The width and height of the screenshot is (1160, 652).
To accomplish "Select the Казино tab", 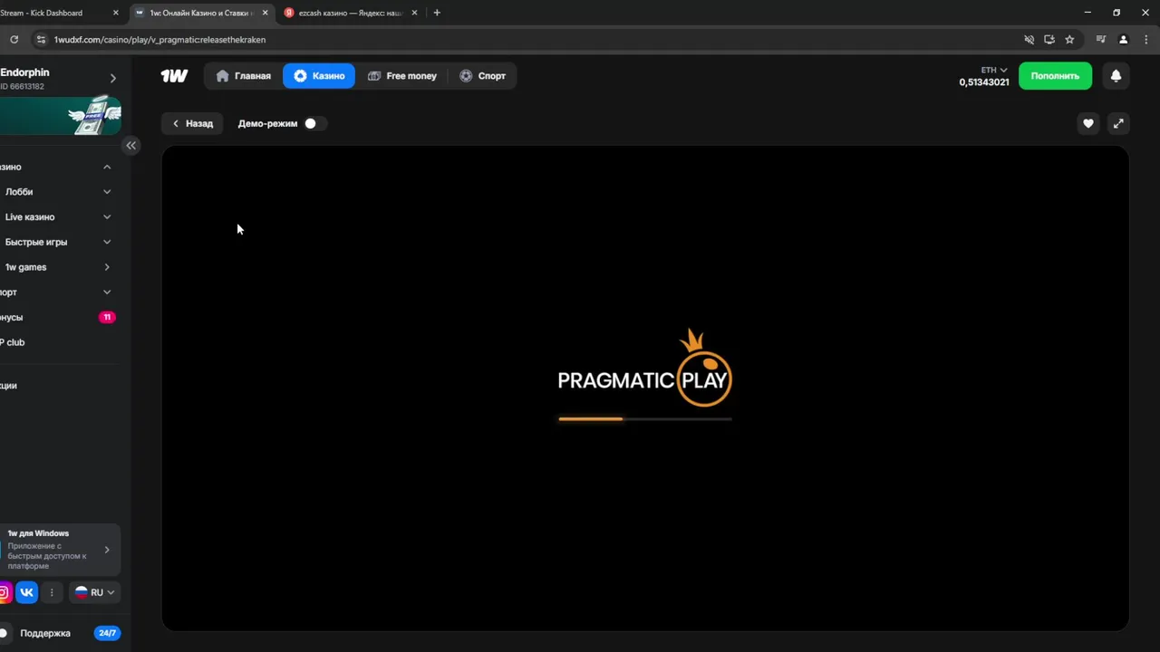I will 319,76.
